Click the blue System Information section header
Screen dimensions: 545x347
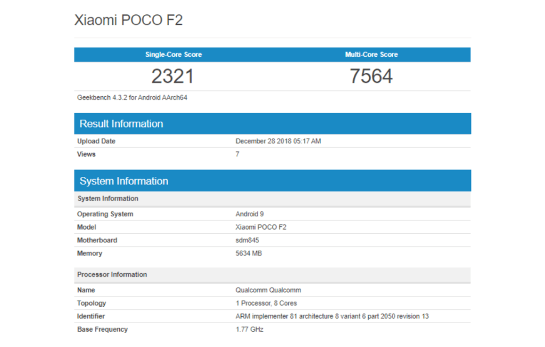point(124,181)
